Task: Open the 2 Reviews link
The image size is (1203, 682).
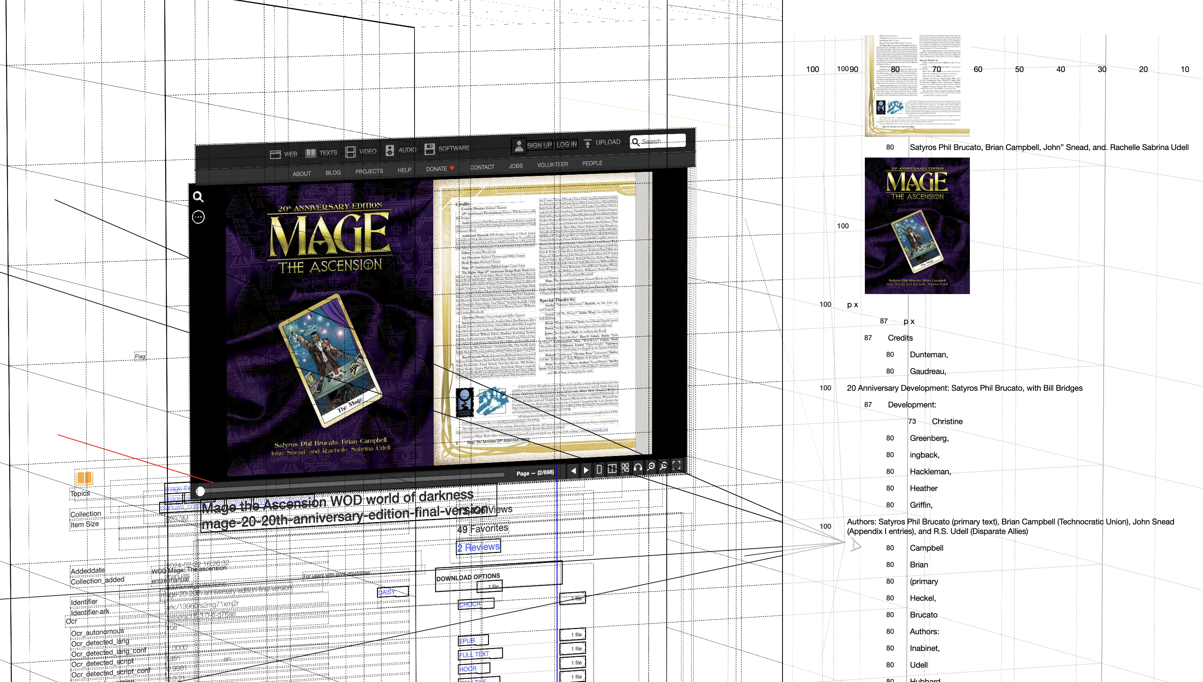Action: [x=478, y=547]
